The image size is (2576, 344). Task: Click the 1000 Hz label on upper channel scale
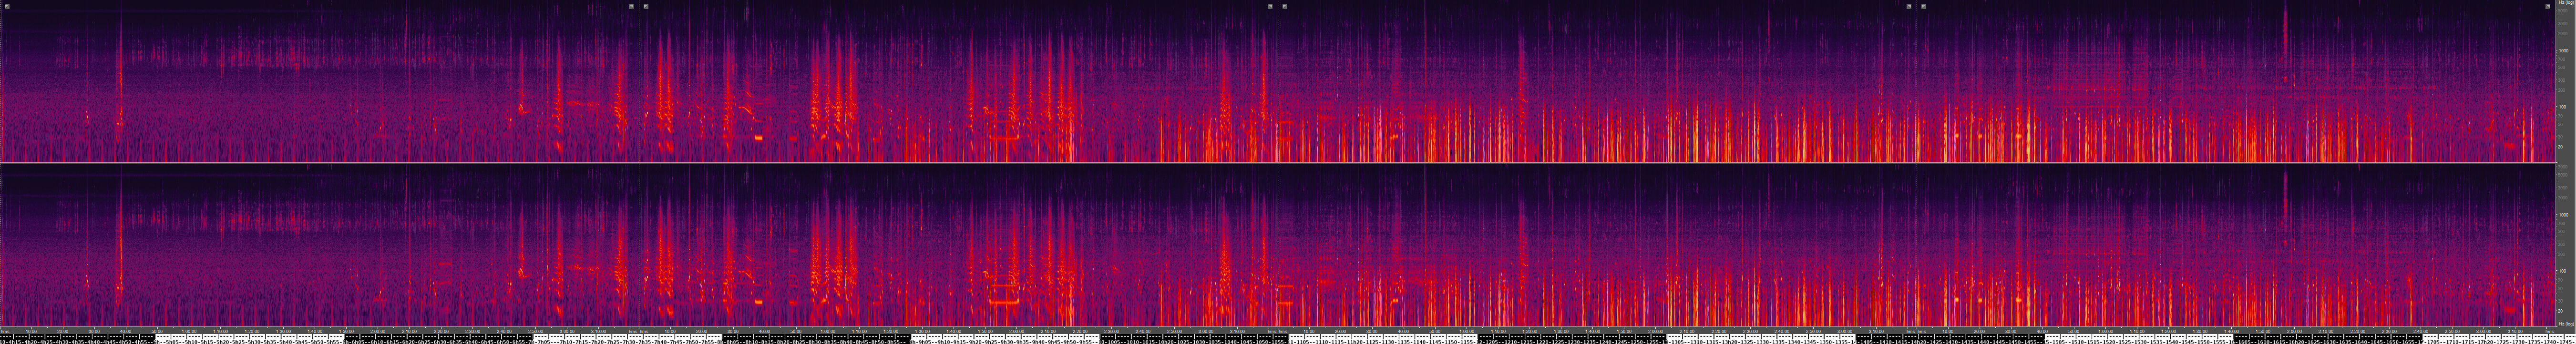(2564, 50)
